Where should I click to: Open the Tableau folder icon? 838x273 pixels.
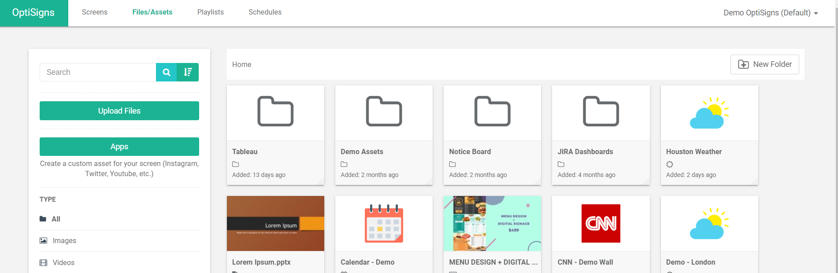(275, 111)
